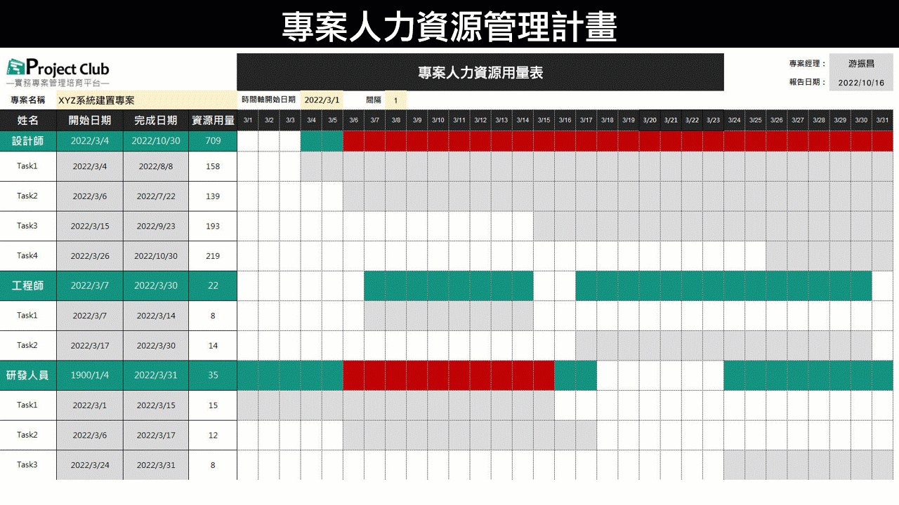The width and height of the screenshot is (899, 505).
Task: Click 設計師 resource usage 709
Action: [x=213, y=141]
